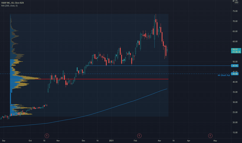Click the 20.00 price axis label
Screen dimensions: 242x143
[x=235, y=122]
